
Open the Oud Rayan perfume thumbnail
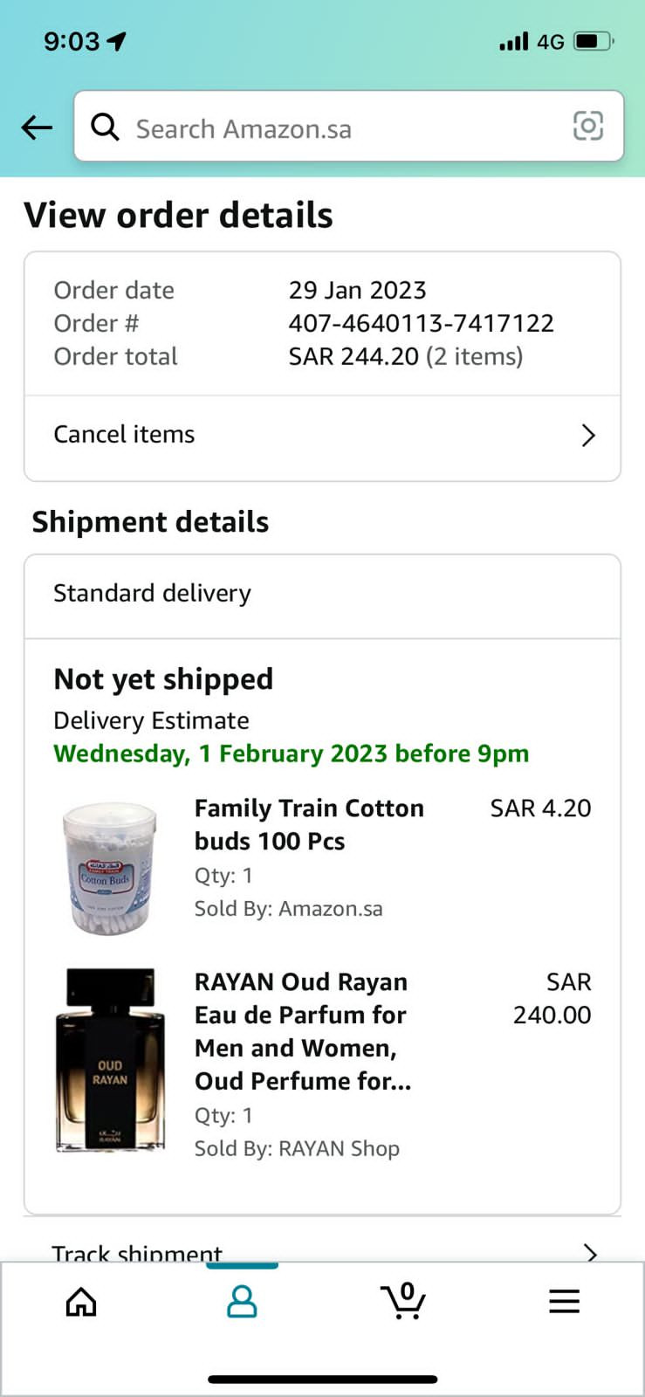(110, 1059)
